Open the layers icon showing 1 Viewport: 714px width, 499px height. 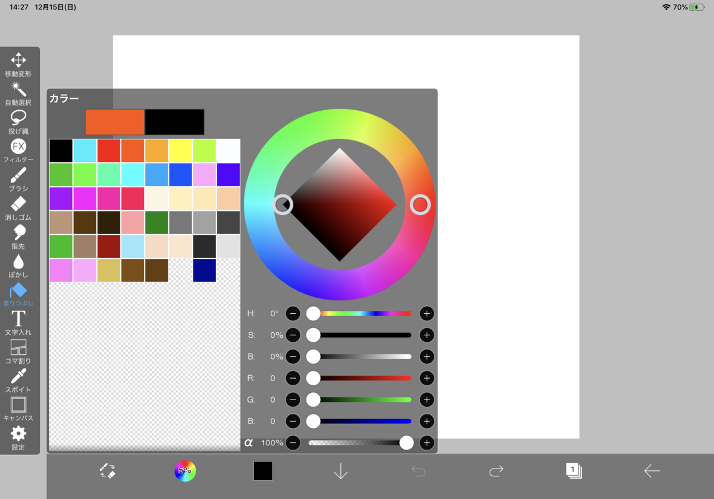(574, 471)
